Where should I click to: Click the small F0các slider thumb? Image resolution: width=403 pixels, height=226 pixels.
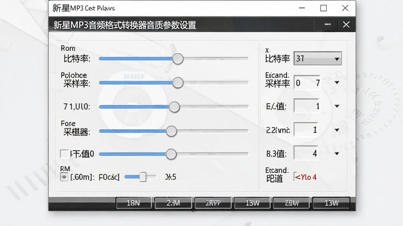[x=143, y=177]
